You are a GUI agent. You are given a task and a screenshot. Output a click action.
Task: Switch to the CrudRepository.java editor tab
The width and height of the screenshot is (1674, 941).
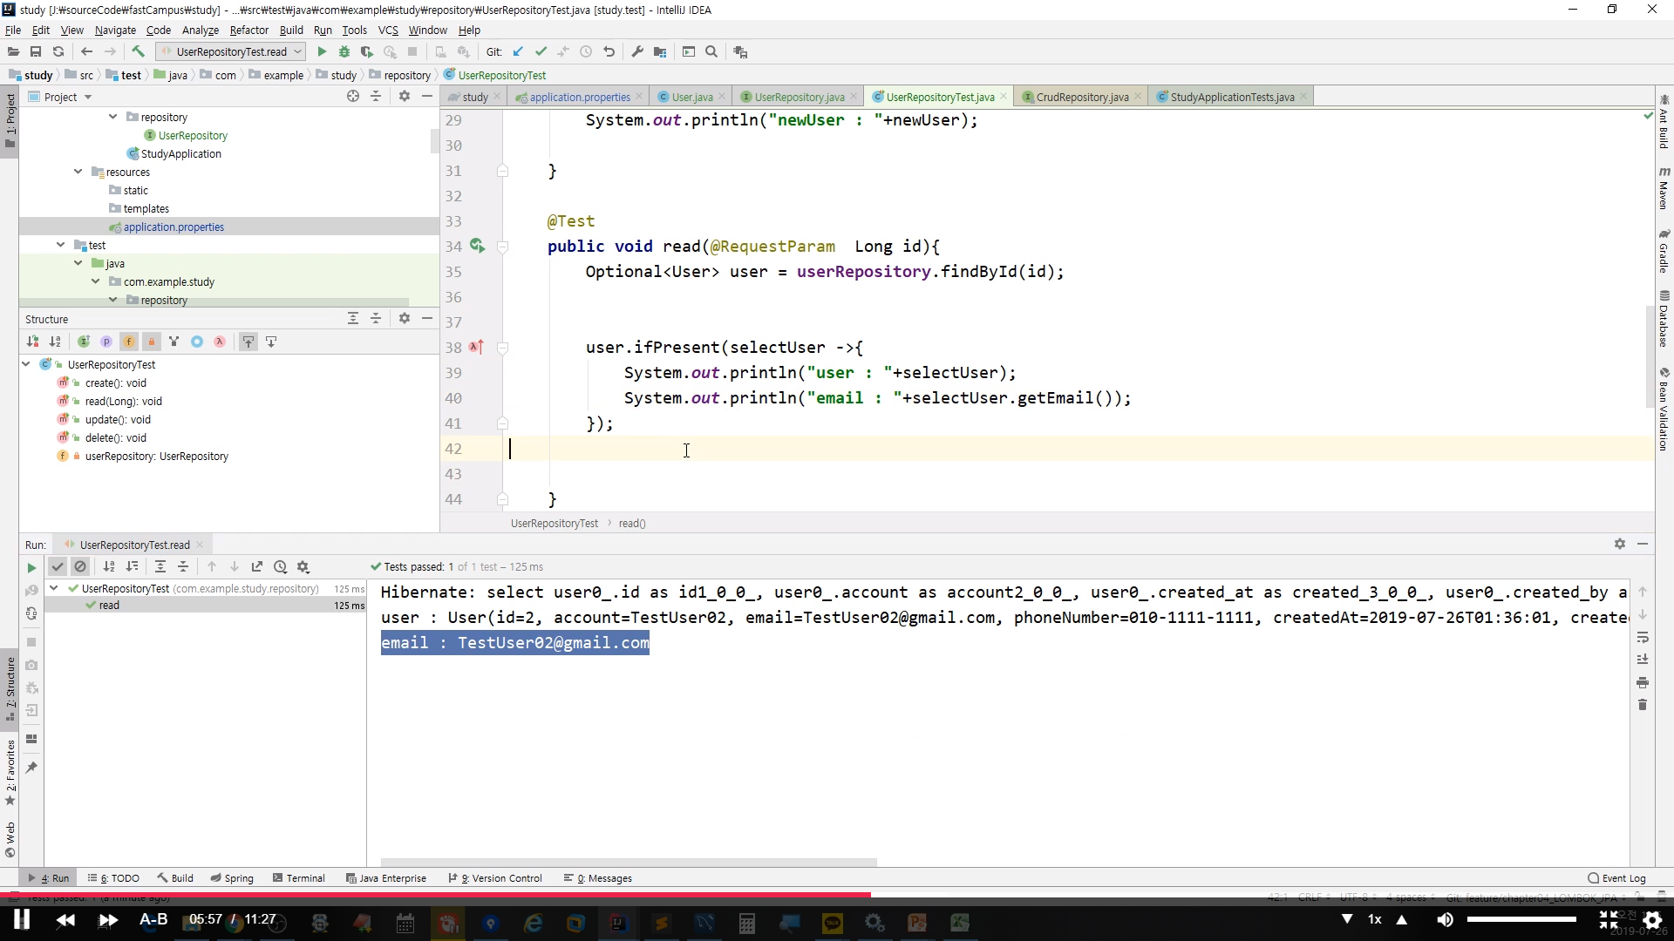click(1081, 97)
